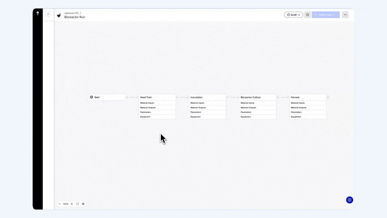
Task: Click the fit-to-view icon in zoom controls
Action: pyautogui.click(x=77, y=204)
